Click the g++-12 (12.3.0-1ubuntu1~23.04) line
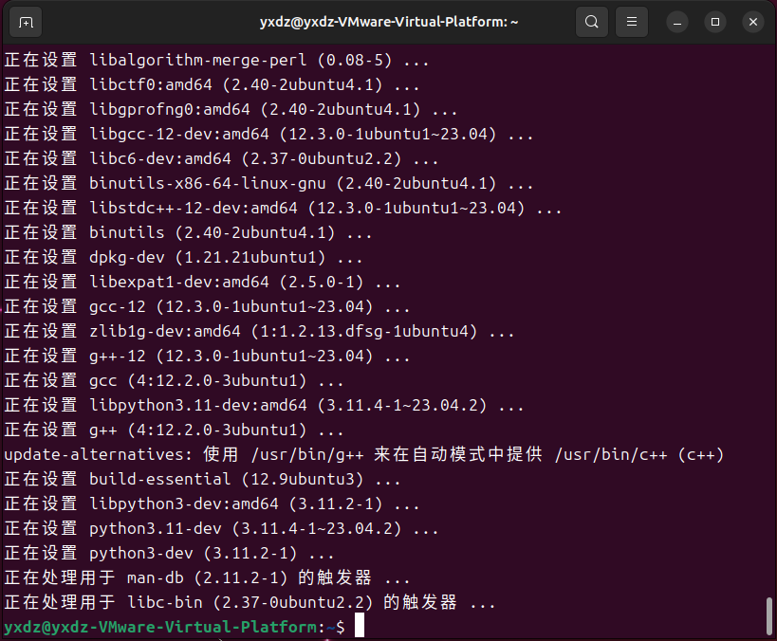The image size is (777, 641). [207, 356]
